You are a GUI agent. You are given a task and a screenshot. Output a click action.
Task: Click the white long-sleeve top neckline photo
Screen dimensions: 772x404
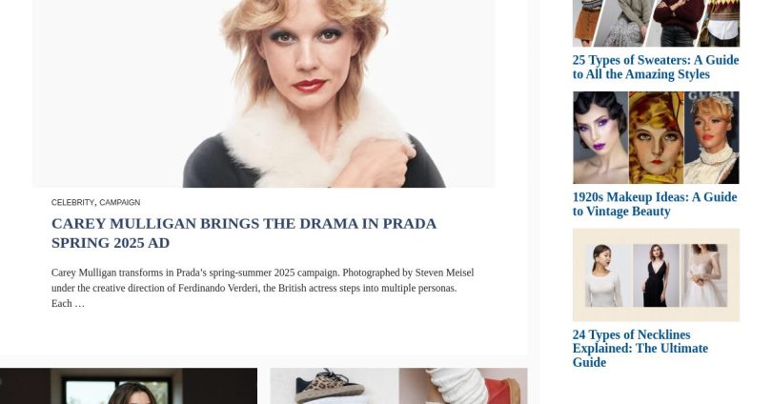click(608, 275)
